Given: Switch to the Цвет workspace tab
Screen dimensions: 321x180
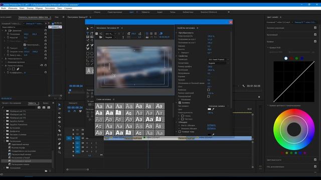Looking at the screenshot, I should click(x=131, y=12).
